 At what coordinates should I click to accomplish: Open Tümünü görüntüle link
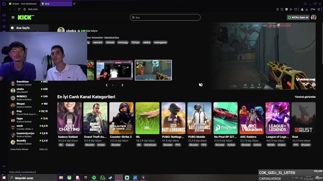coord(305,97)
